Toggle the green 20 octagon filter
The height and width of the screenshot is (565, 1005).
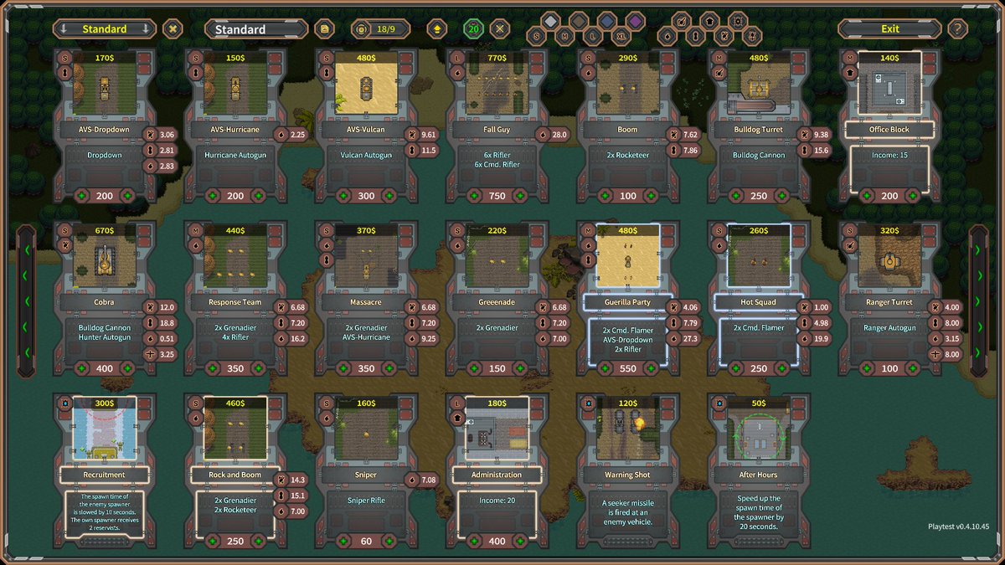tap(473, 28)
